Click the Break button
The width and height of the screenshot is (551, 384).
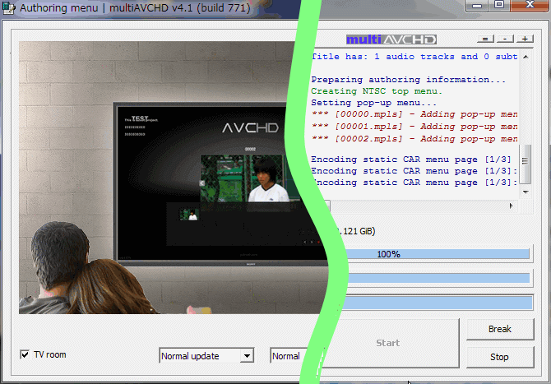499,329
